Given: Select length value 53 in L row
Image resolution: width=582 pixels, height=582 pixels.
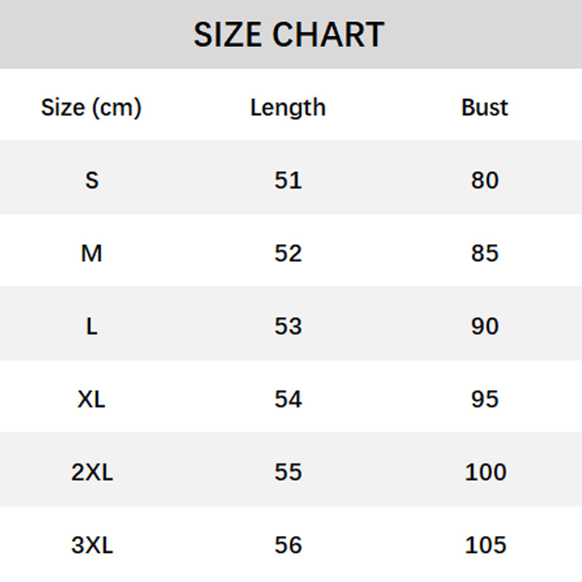Looking at the screenshot, I should (x=288, y=326).
